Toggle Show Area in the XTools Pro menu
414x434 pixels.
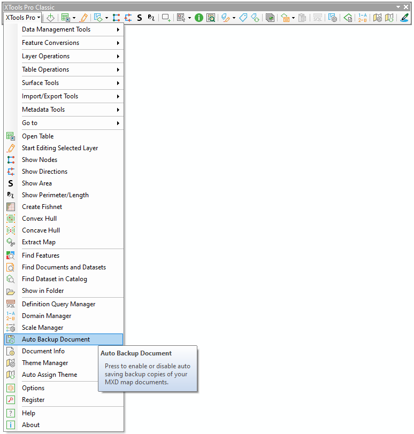click(64, 183)
